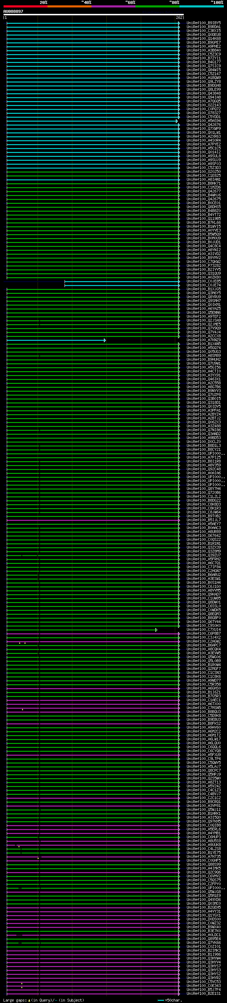Select the UniRef100_C7IF84 label

(203, 567)
